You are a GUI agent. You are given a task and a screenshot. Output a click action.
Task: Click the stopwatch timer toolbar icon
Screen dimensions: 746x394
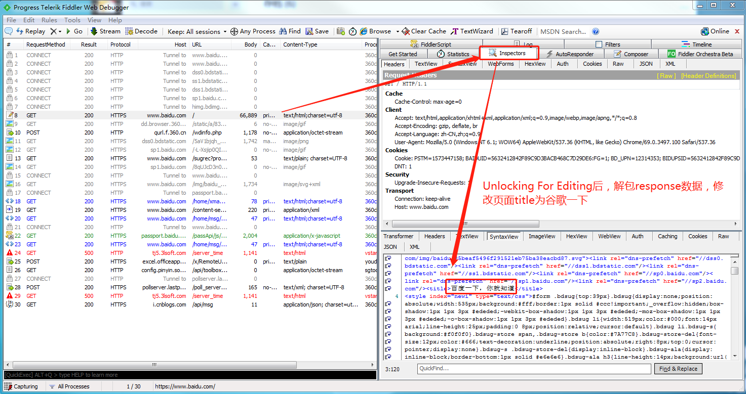tap(352, 31)
